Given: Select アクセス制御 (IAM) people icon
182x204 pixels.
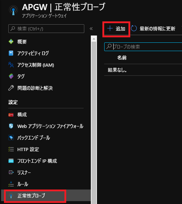Looking at the screenshot, I should 11,64.
